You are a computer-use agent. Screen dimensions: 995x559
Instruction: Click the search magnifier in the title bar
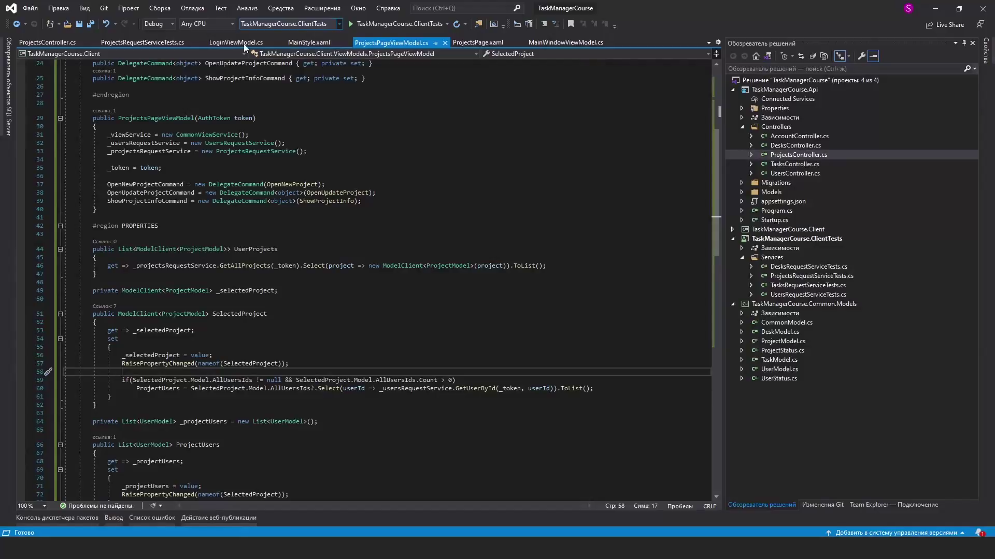pos(517,8)
